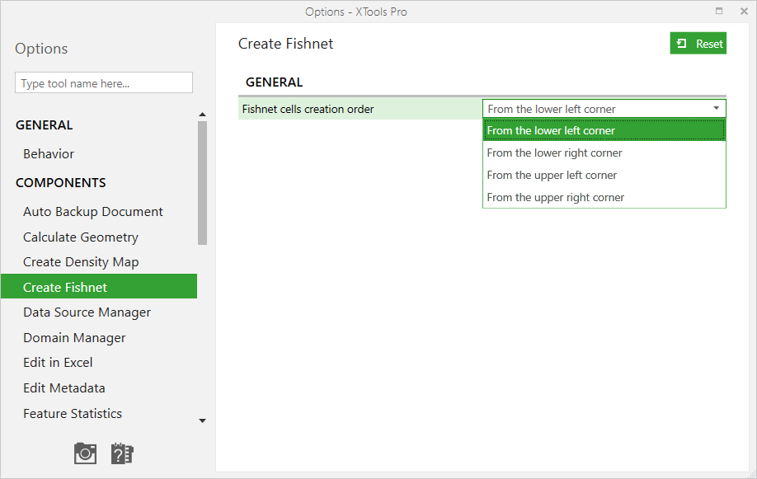Open the help notes icon
The width and height of the screenshot is (757, 479).
pos(122,453)
